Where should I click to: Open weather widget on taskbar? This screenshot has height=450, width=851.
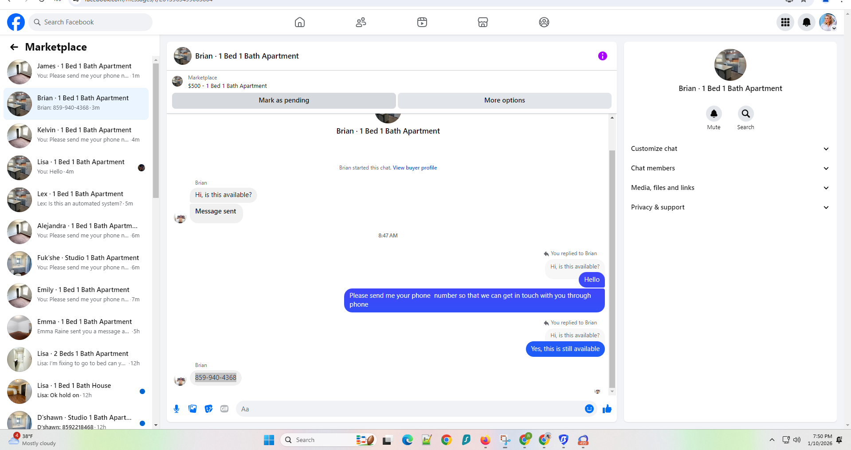click(33, 440)
